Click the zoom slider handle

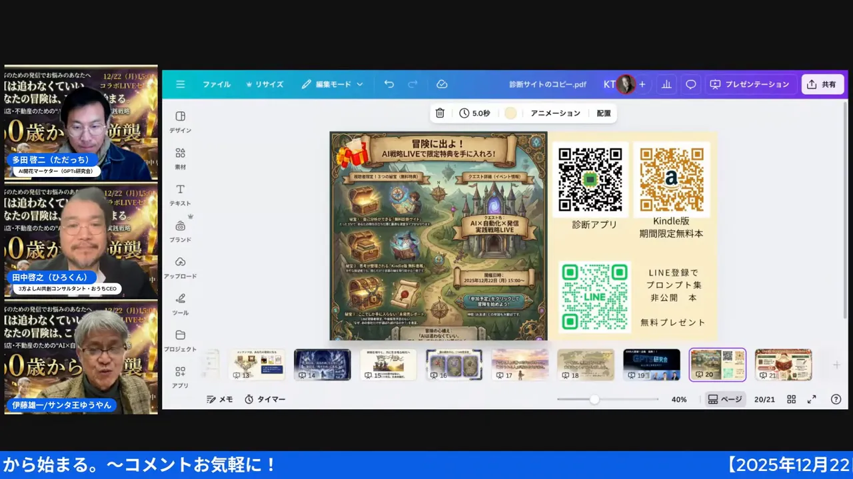point(594,399)
